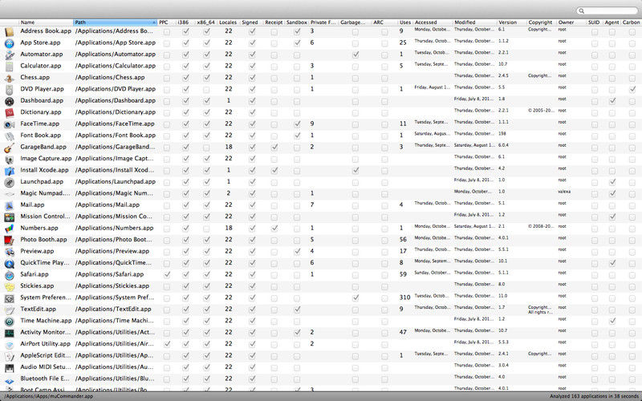The height and width of the screenshot is (401, 642).
Task: Toggle Carbon checkbox for DVD Player.app
Action: (x=632, y=89)
